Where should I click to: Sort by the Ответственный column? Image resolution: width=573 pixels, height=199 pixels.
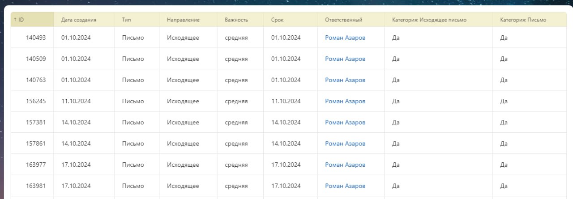[x=343, y=20]
